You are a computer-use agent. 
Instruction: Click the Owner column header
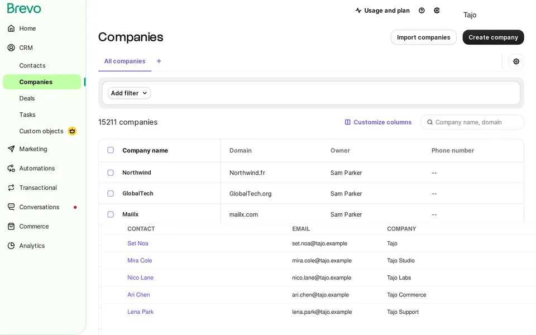pyautogui.click(x=340, y=150)
